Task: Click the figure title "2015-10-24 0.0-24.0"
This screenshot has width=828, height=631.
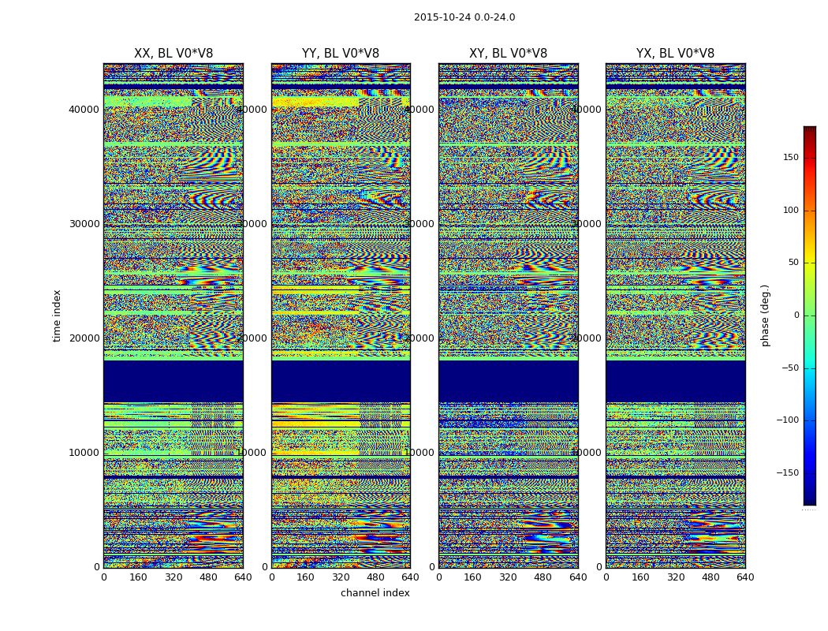Action: pyautogui.click(x=464, y=17)
